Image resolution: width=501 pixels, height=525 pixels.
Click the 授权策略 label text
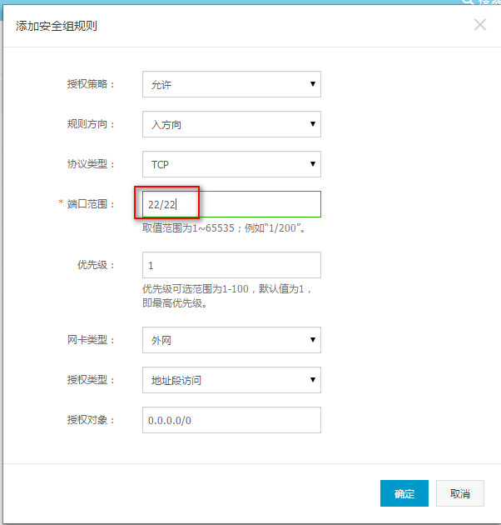[x=91, y=84]
